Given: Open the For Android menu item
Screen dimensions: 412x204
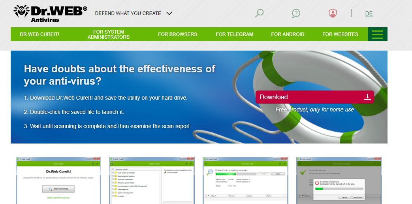Looking at the screenshot, I should (x=288, y=34).
